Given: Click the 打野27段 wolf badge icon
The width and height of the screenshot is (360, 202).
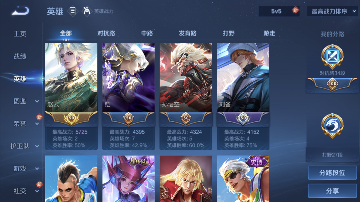Looking at the screenshot, I should tap(332, 126).
